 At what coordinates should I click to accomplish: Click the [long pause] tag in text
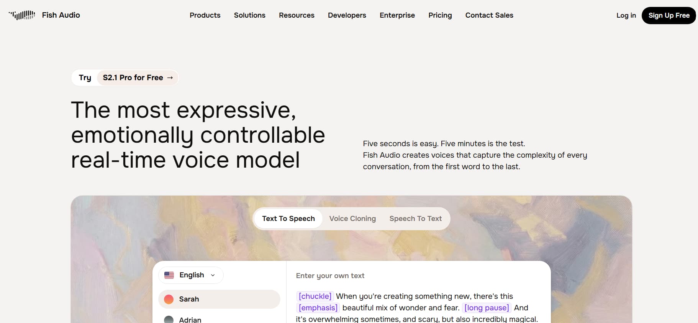pos(487,308)
